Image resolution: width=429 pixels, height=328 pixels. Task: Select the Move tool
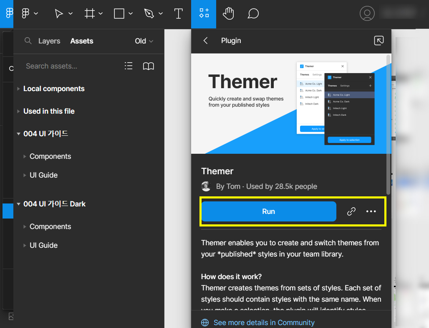[x=59, y=13]
